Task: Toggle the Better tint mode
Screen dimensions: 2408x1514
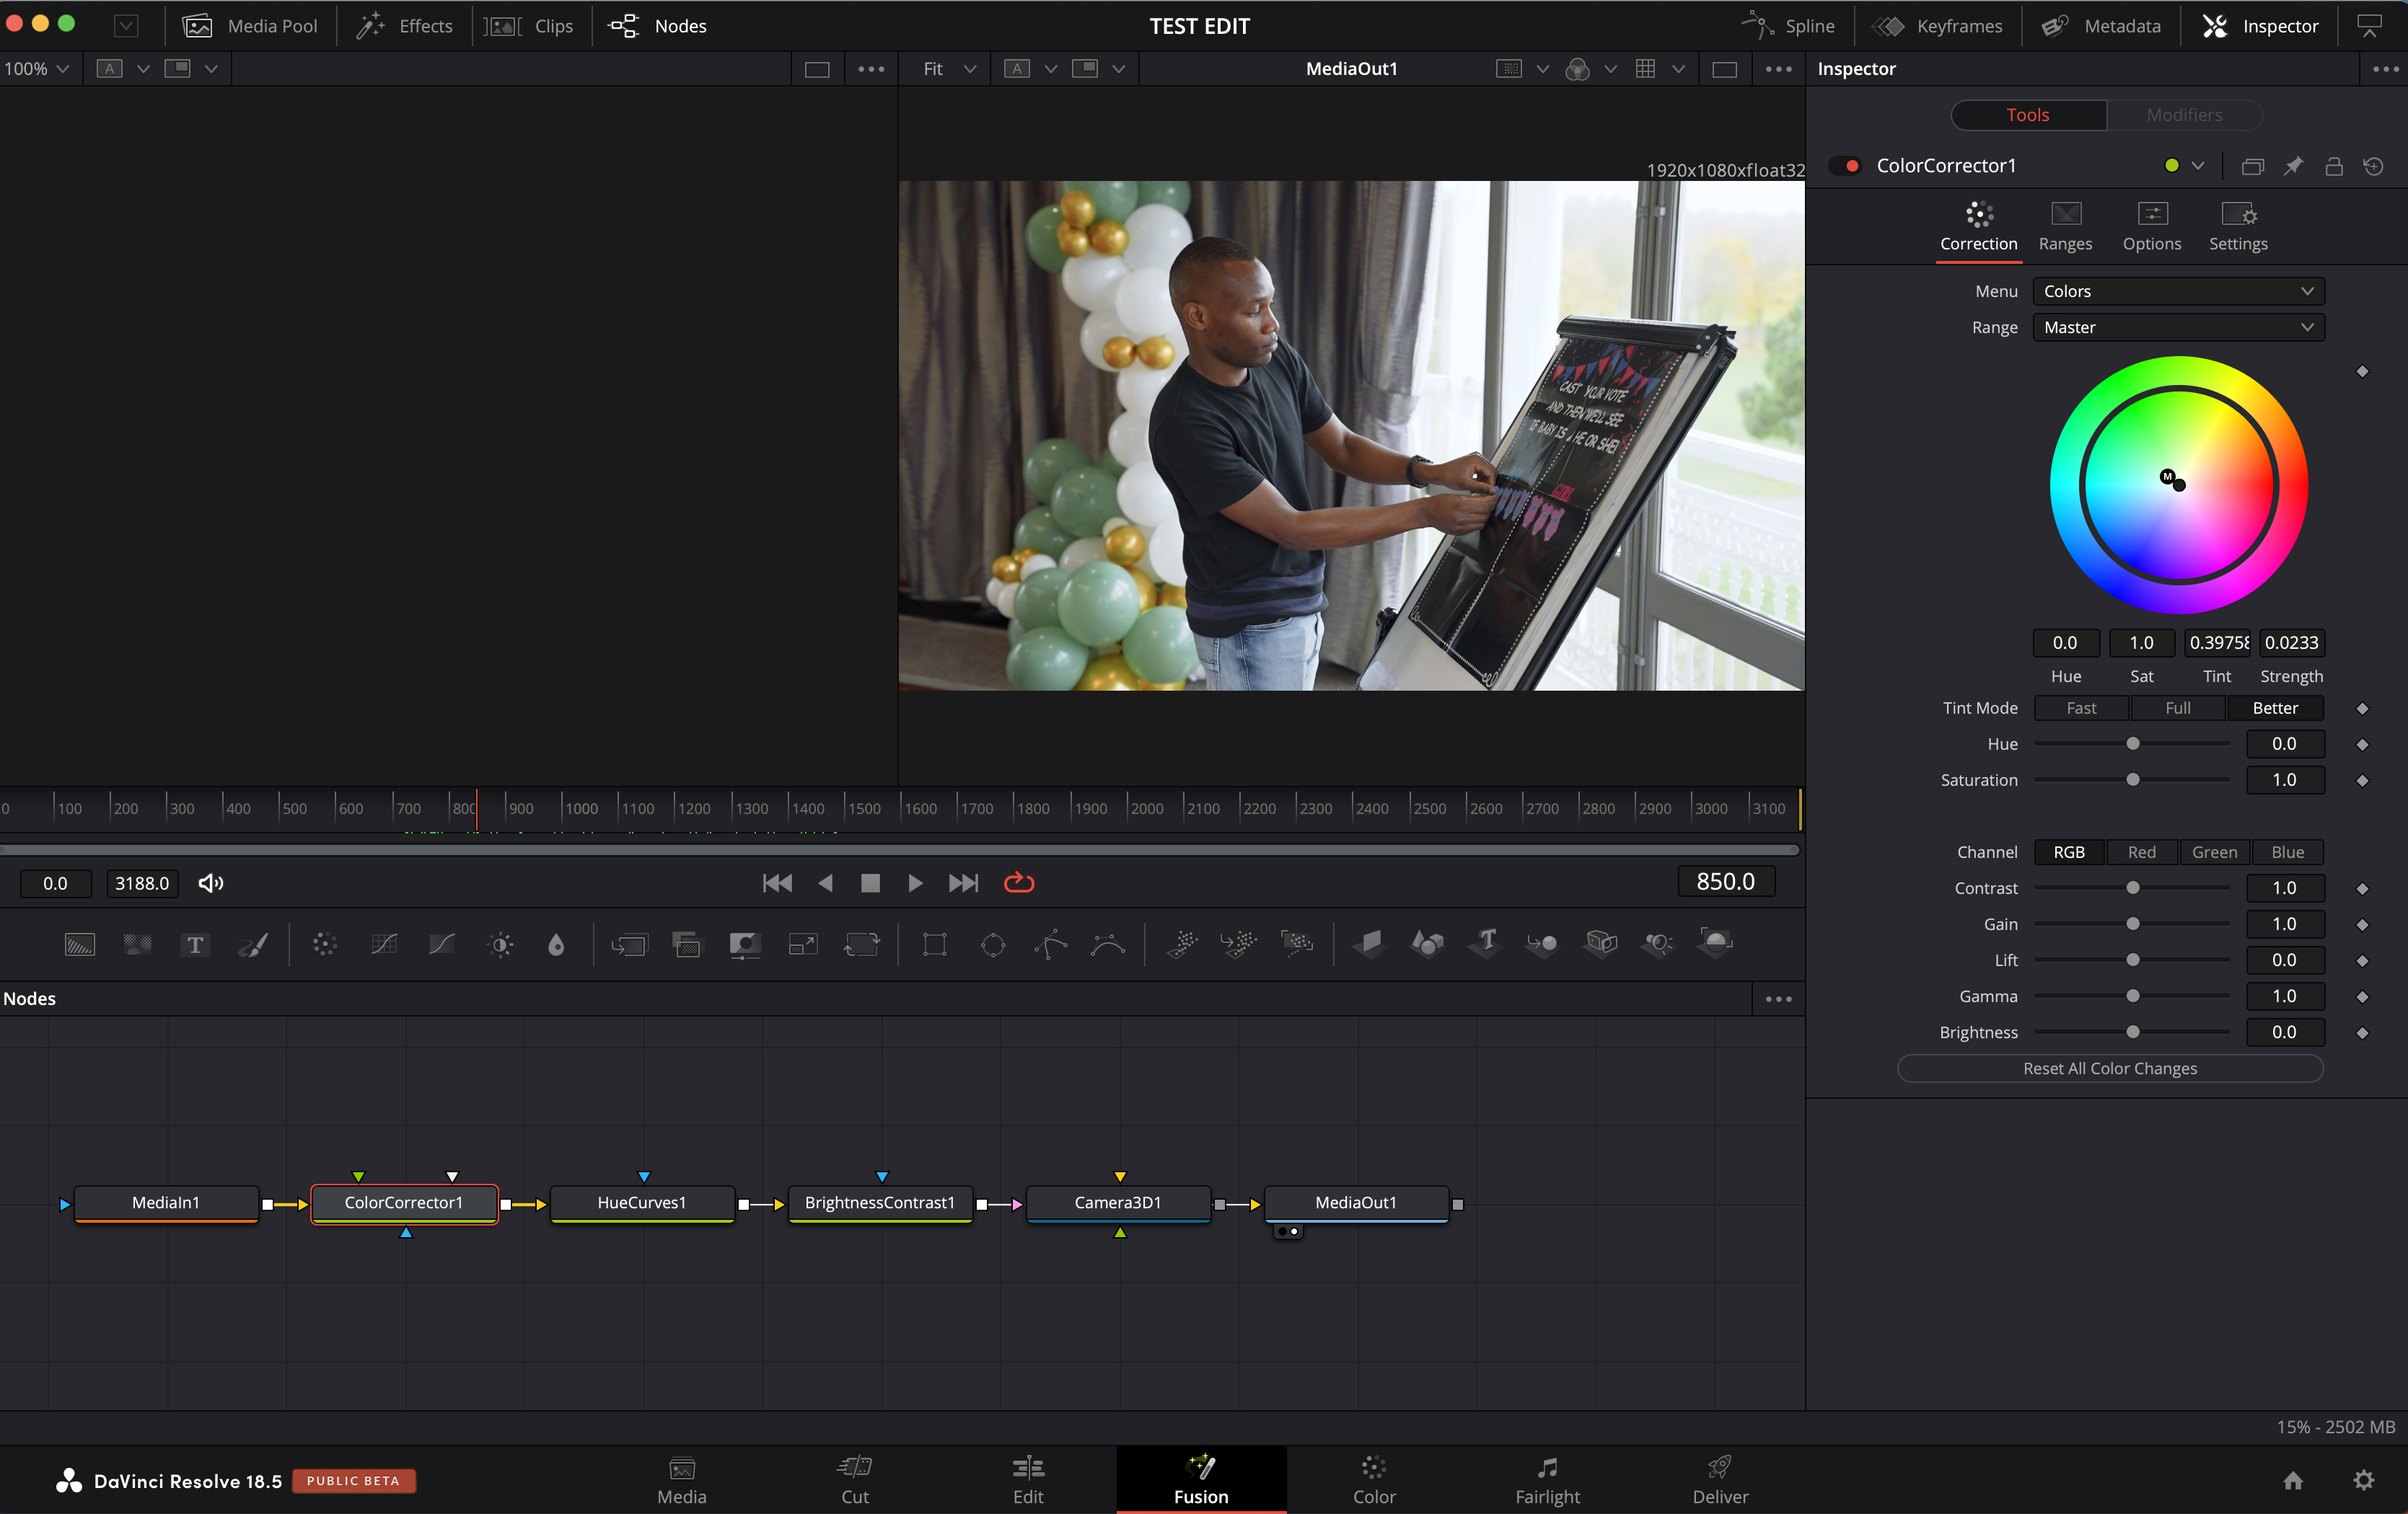Action: pos(2275,707)
